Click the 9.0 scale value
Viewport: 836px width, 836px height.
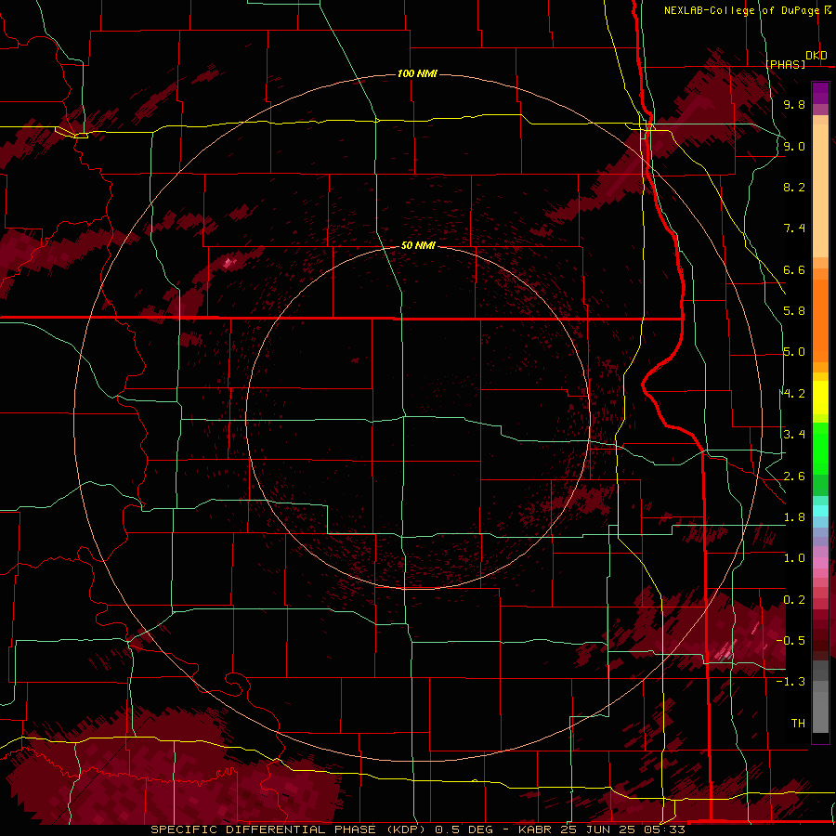(x=794, y=147)
